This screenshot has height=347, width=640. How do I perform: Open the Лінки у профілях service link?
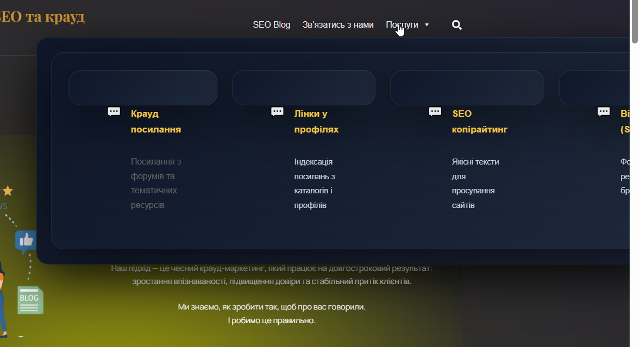[x=316, y=122]
